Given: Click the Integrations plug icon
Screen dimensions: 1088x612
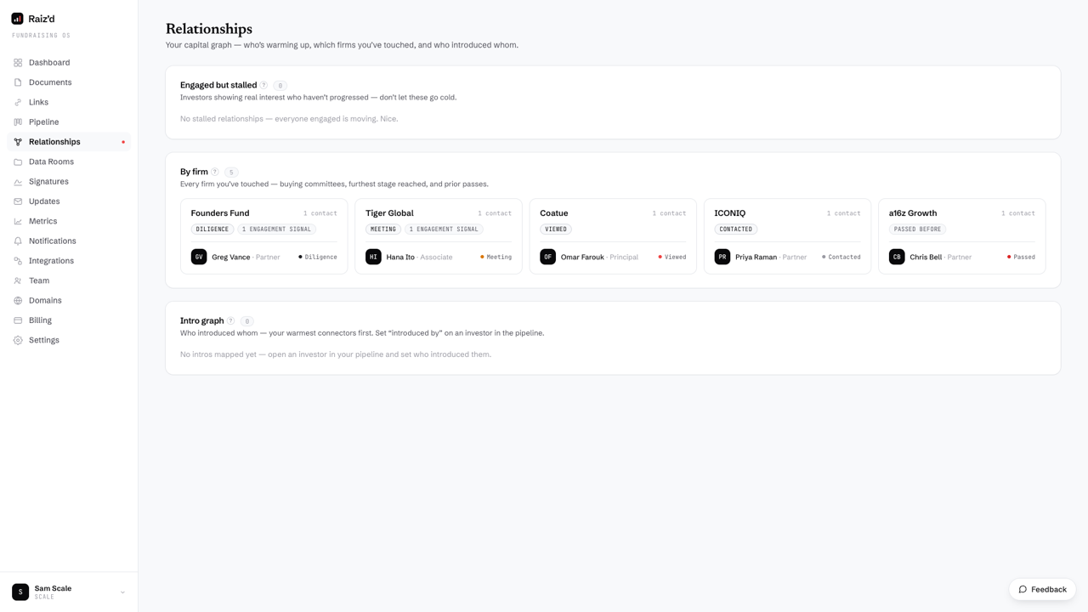Looking at the screenshot, I should [x=18, y=261].
